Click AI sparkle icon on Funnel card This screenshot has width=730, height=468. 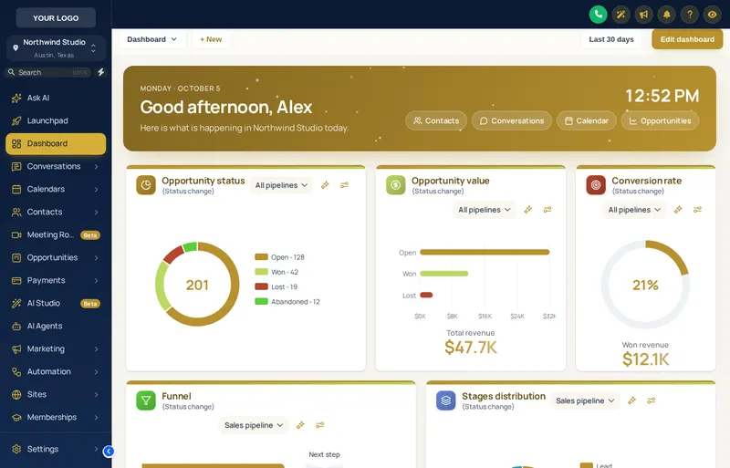coord(300,425)
